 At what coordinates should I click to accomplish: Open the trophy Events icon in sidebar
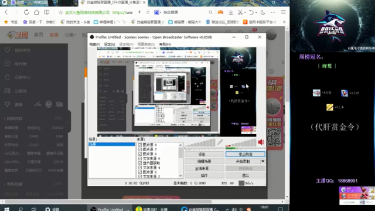click(8, 104)
